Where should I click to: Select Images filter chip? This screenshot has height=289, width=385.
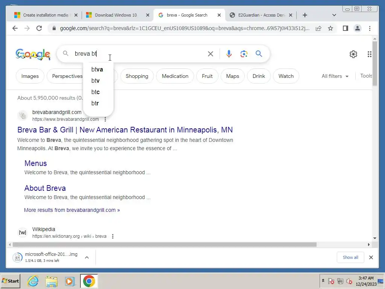coord(30,76)
